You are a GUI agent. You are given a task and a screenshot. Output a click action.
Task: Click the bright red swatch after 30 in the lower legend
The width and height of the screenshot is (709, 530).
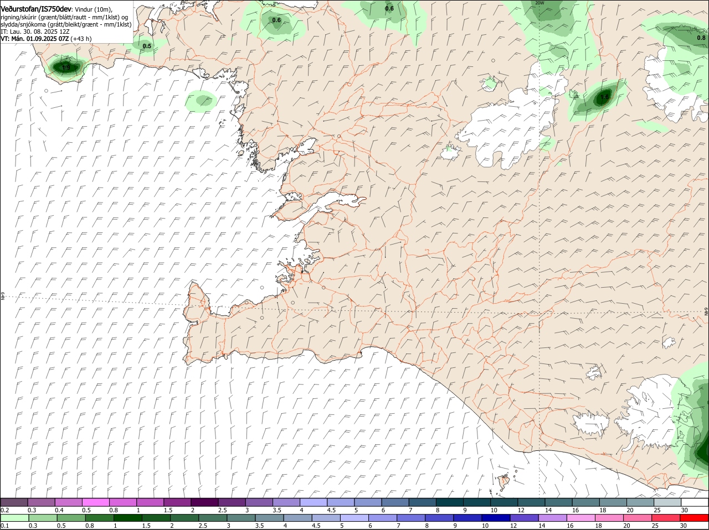click(x=695, y=517)
